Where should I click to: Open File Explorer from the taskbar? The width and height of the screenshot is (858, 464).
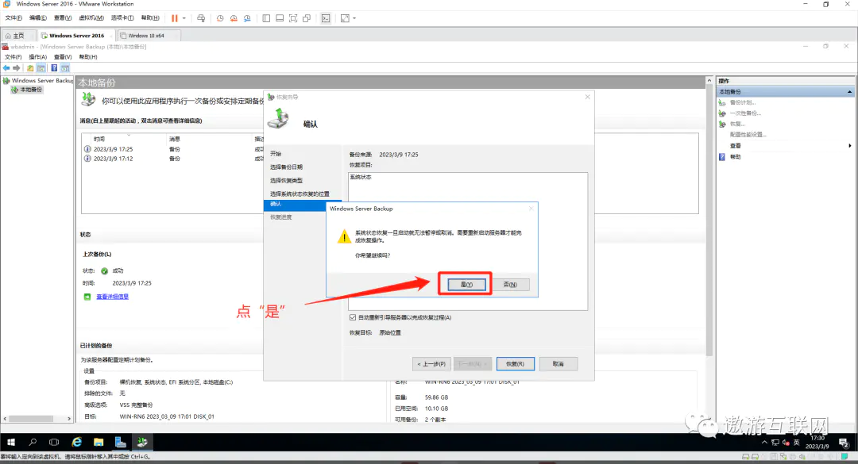[x=99, y=442]
